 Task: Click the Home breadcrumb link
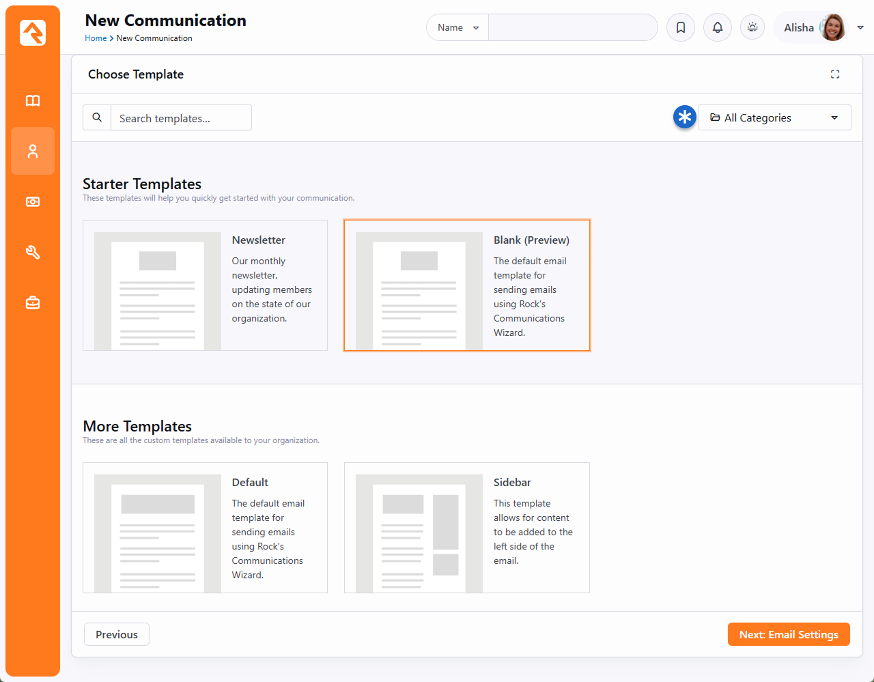point(96,38)
